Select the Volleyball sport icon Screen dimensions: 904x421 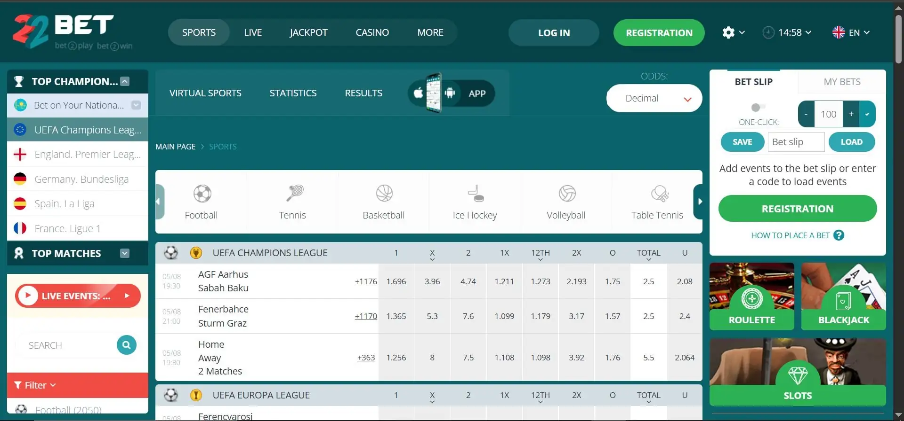click(x=567, y=194)
